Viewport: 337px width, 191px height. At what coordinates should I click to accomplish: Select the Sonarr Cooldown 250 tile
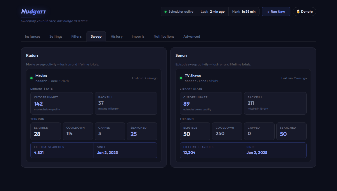pyautogui.click(x=226, y=131)
